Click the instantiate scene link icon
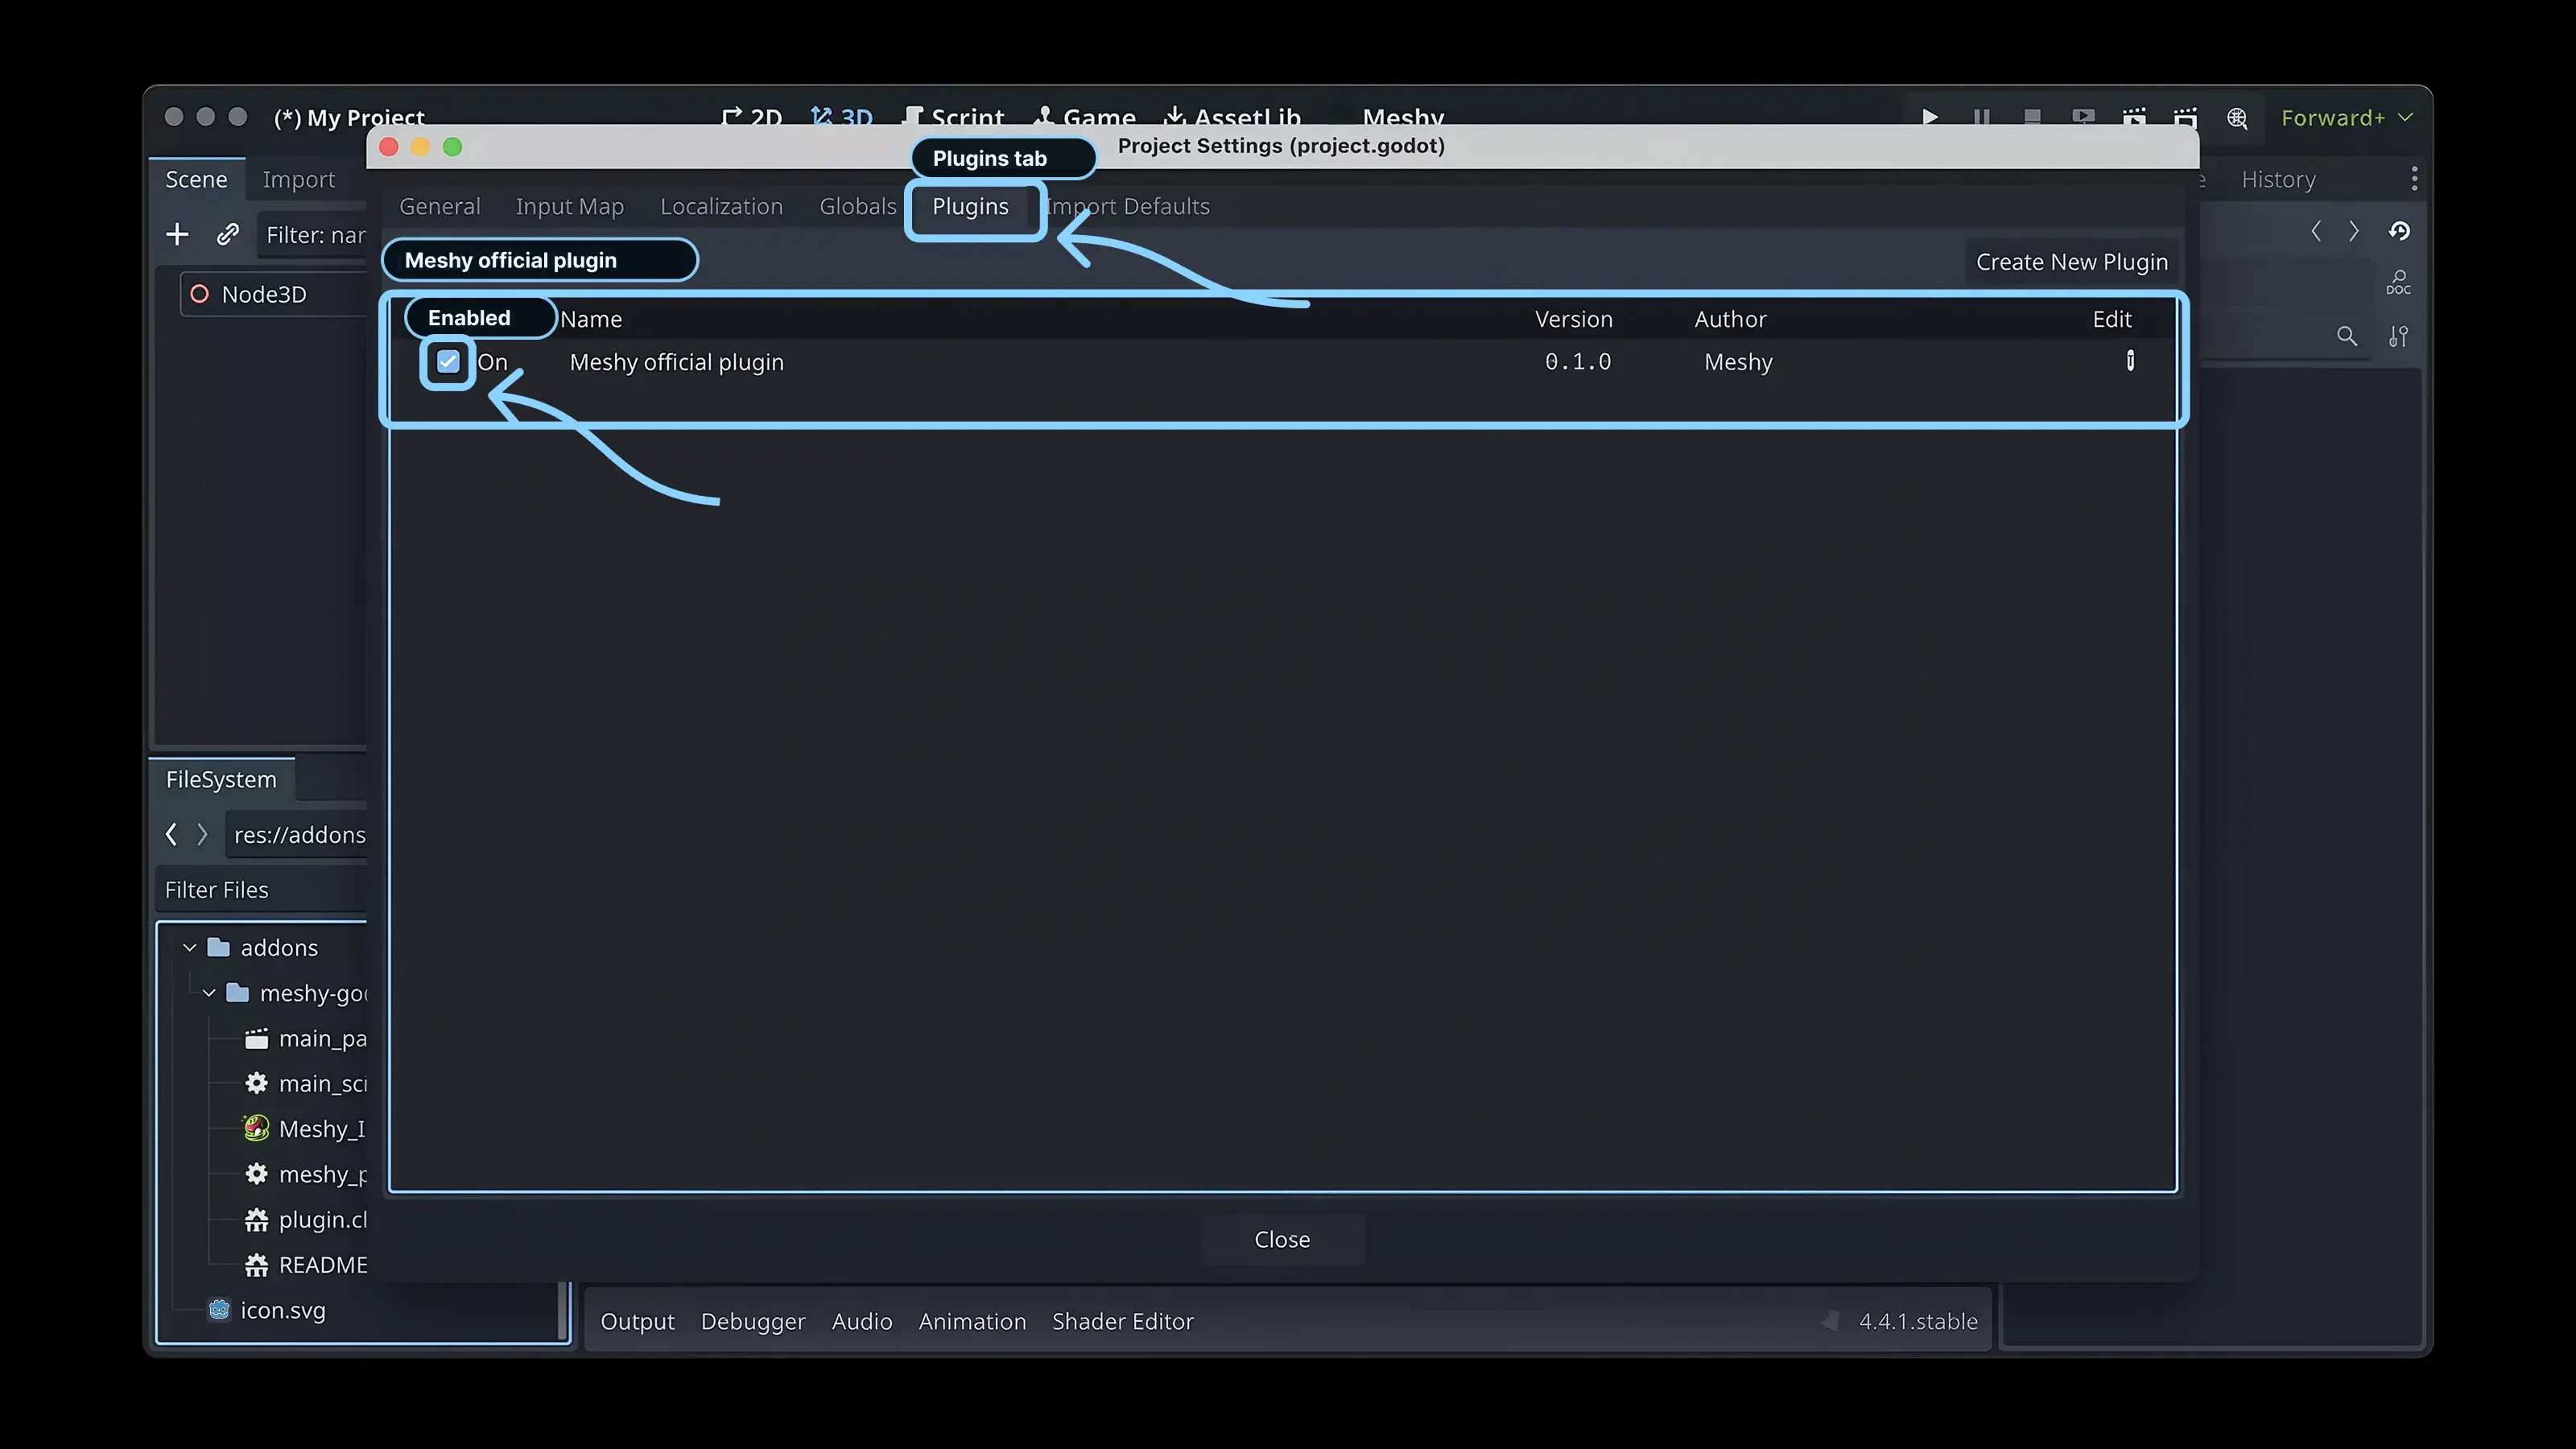This screenshot has height=1449, width=2576. coord(228,234)
